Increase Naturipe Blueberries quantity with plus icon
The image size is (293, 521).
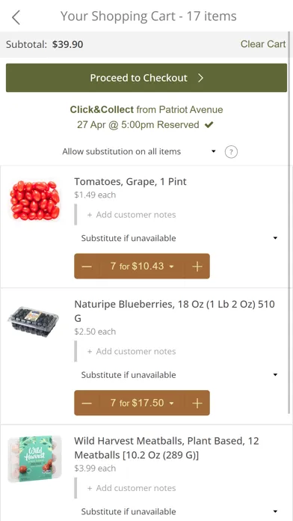coord(197,403)
